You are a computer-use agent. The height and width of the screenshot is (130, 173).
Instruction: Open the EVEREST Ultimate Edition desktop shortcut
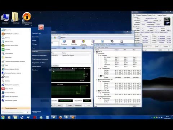(x=27, y=18)
